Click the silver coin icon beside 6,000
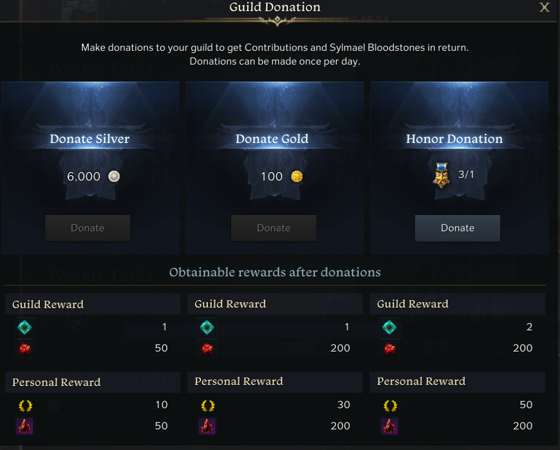The height and width of the screenshot is (450, 560). tap(114, 176)
